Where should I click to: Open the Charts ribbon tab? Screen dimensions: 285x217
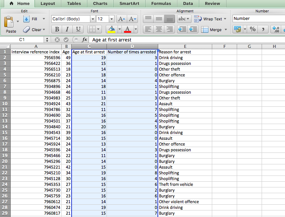[100, 3]
